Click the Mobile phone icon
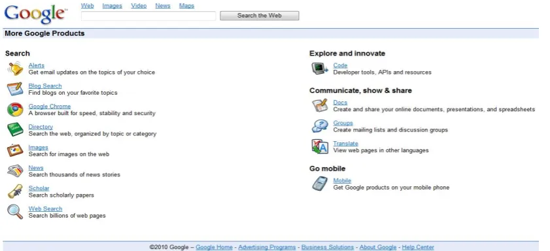This screenshot has height=251, width=550. point(320,184)
